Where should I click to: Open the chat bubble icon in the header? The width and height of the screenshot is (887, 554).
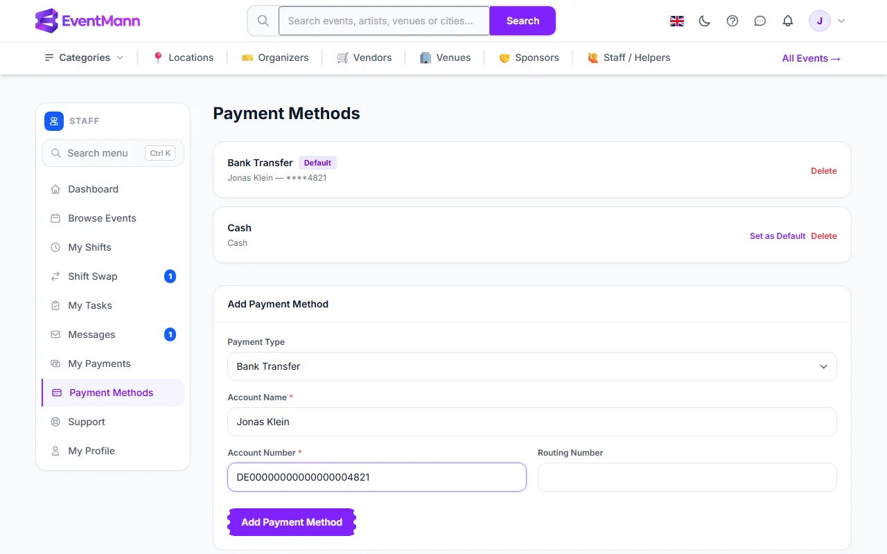(x=760, y=21)
